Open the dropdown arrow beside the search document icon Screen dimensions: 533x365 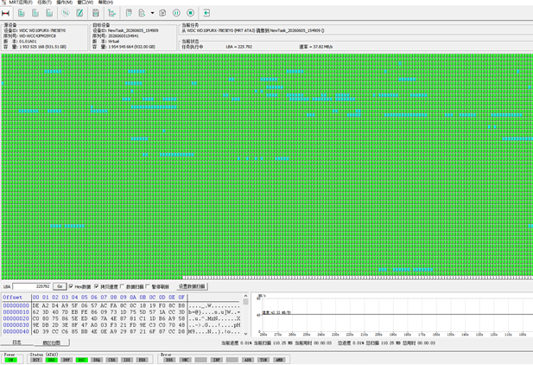[x=152, y=13]
